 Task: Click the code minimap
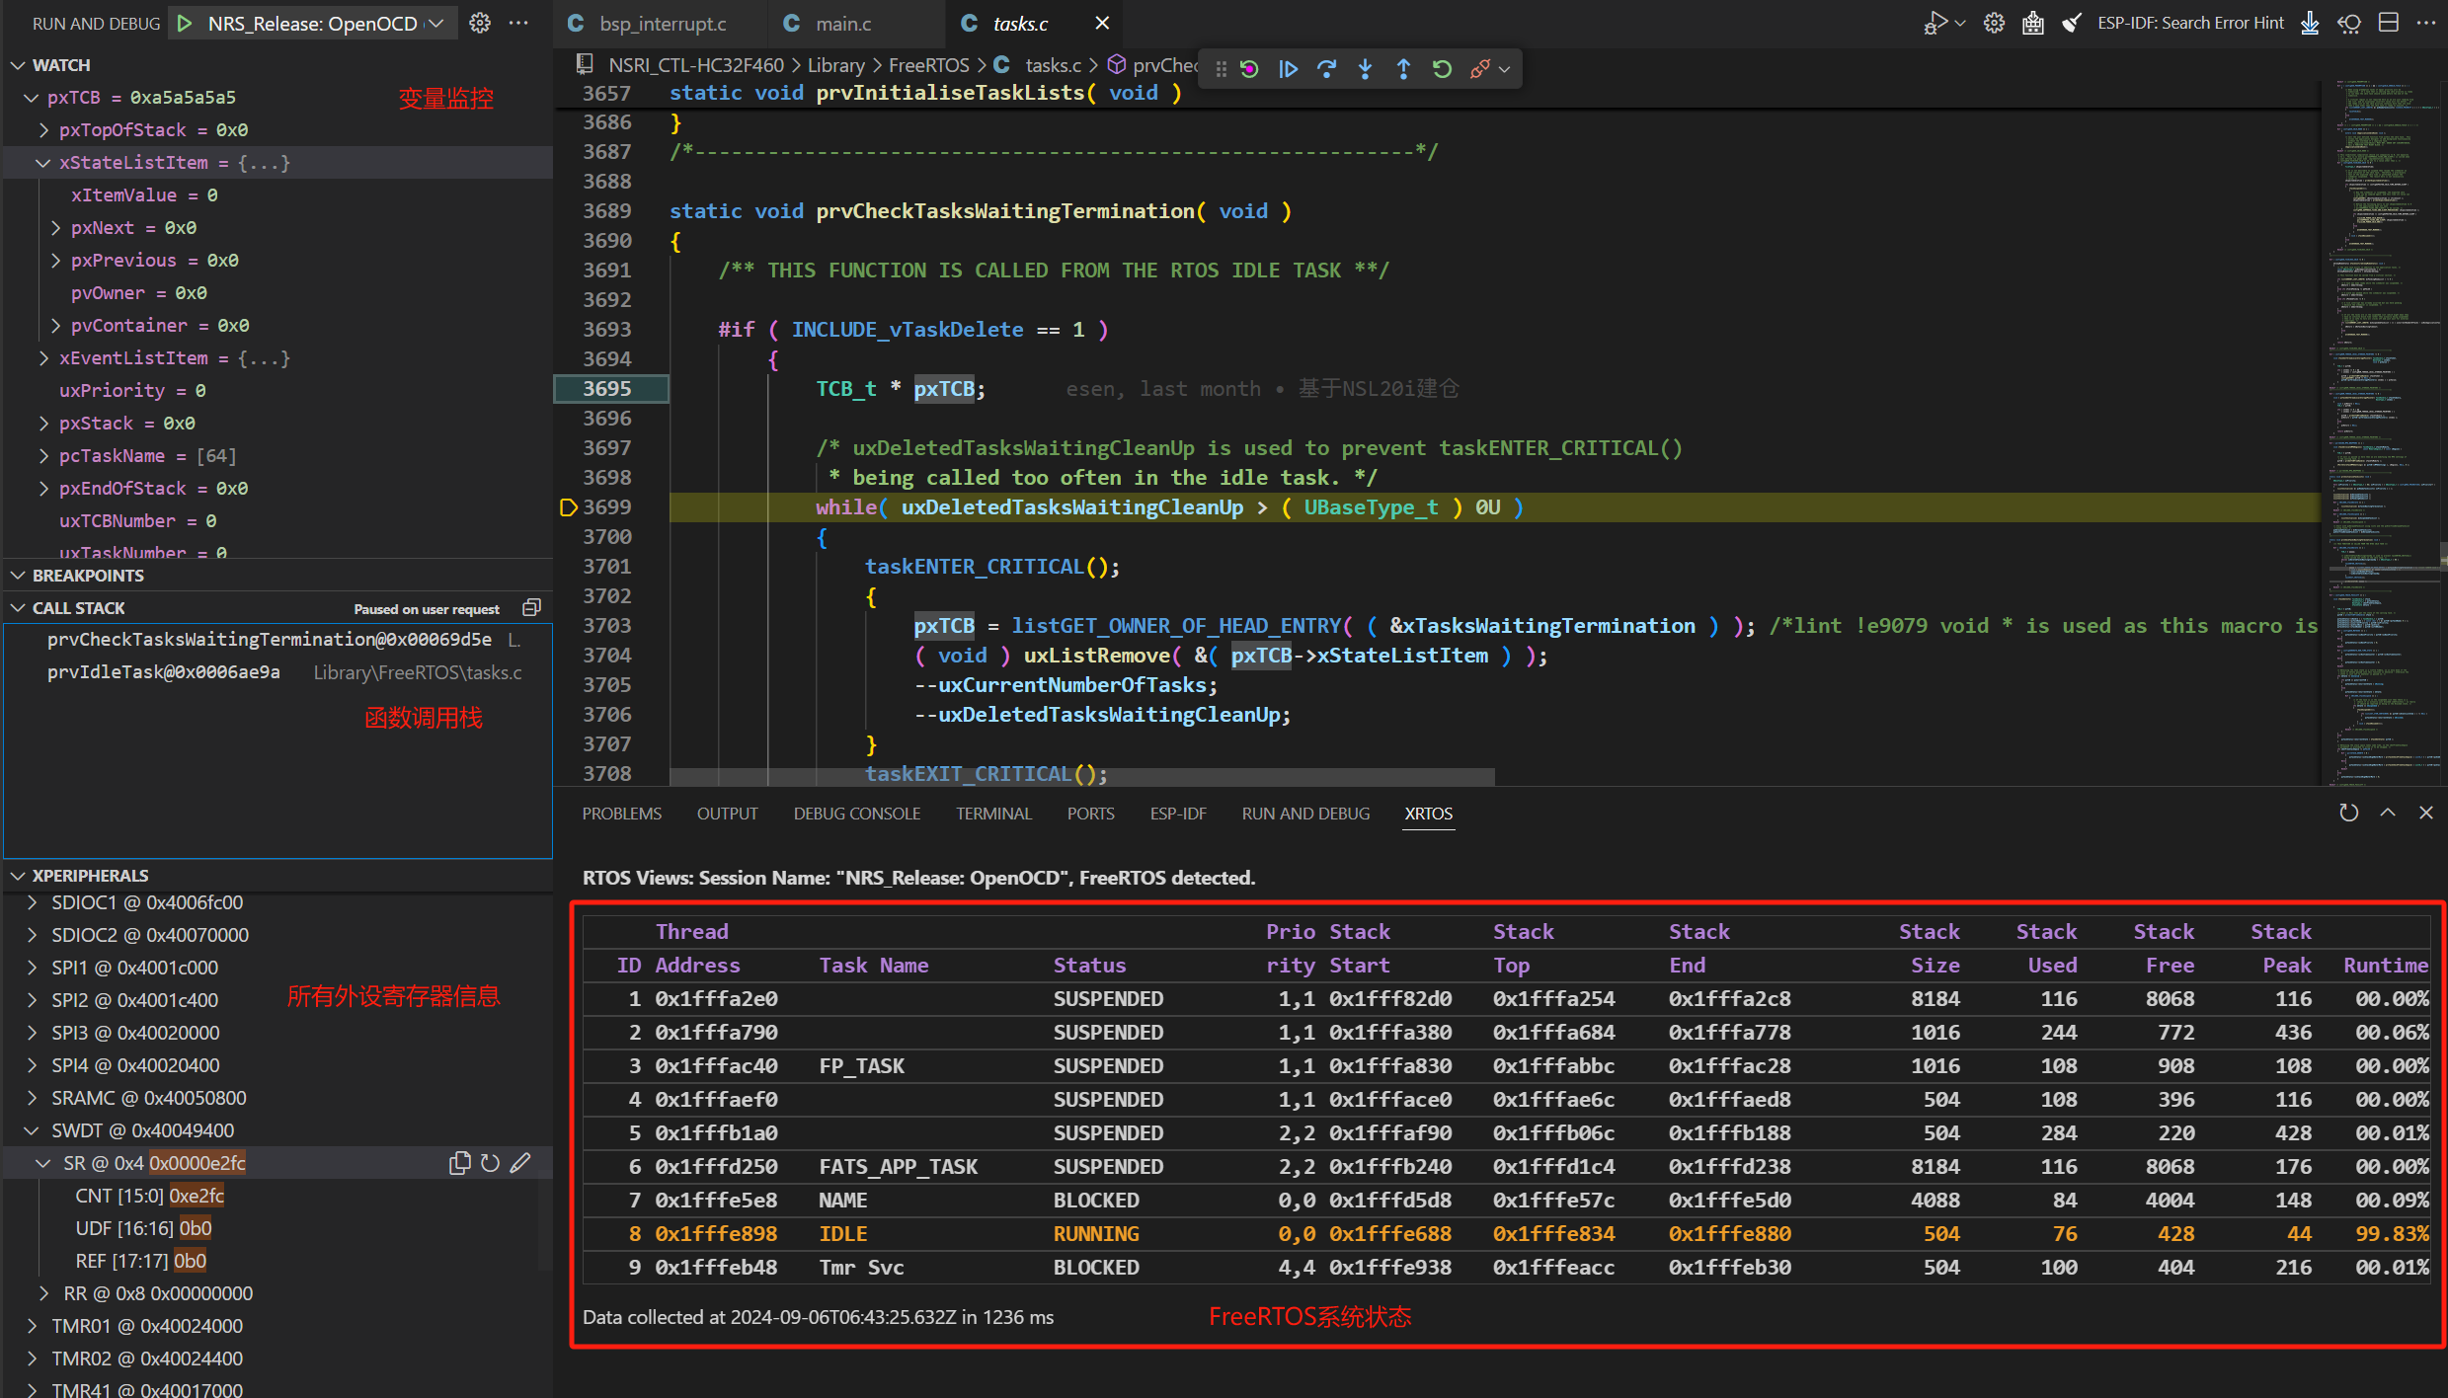(x=2384, y=432)
